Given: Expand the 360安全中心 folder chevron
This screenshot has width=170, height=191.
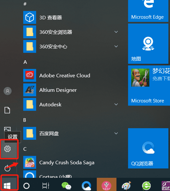Looking at the screenshot, I should 116,46.
